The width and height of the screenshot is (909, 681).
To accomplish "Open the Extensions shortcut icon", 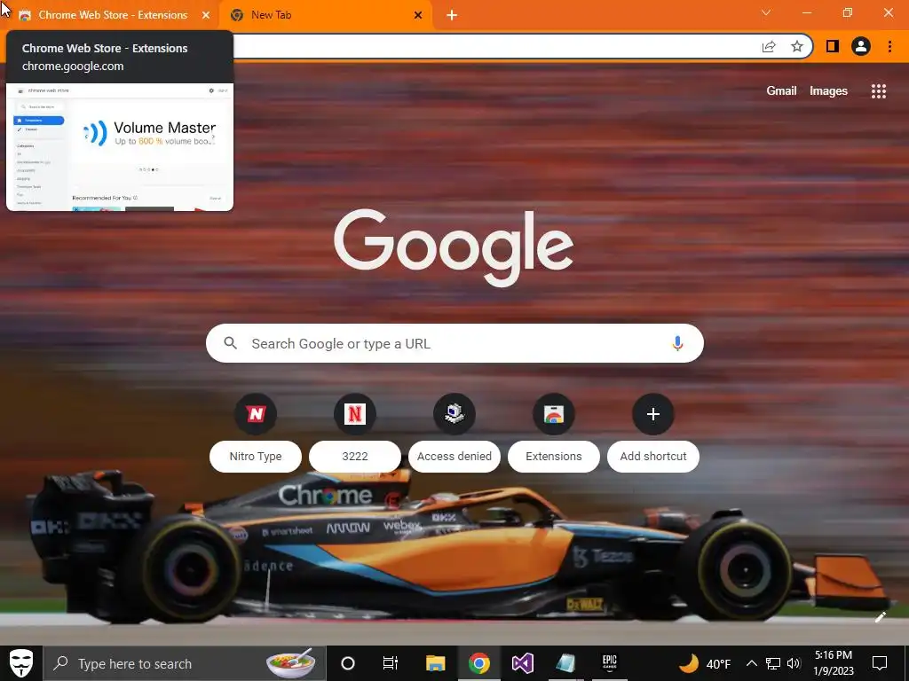I will click(554, 414).
